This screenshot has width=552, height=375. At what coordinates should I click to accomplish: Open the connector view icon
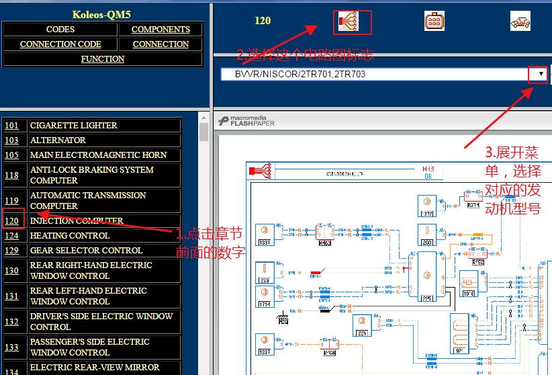[434, 21]
